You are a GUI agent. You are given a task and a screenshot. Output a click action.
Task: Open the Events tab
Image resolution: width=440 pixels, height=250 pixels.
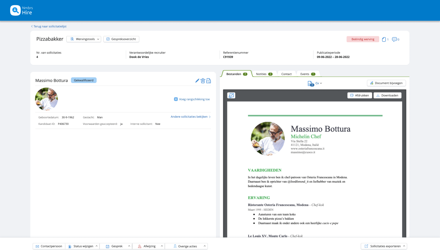[x=308, y=74]
